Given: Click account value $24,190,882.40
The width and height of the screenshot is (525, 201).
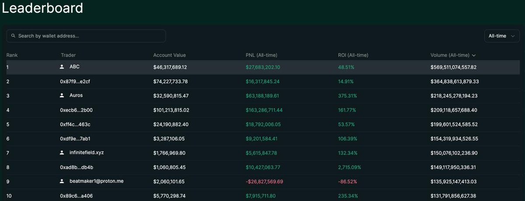Looking at the screenshot, I should coord(170,124).
